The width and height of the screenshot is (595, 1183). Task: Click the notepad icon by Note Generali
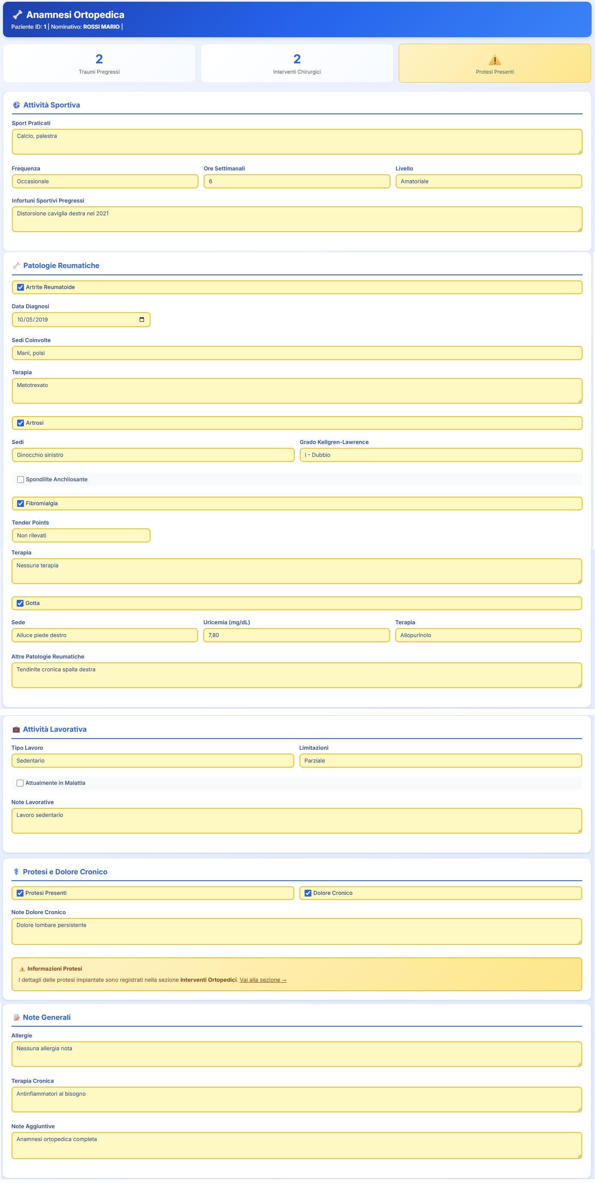[x=17, y=1017]
